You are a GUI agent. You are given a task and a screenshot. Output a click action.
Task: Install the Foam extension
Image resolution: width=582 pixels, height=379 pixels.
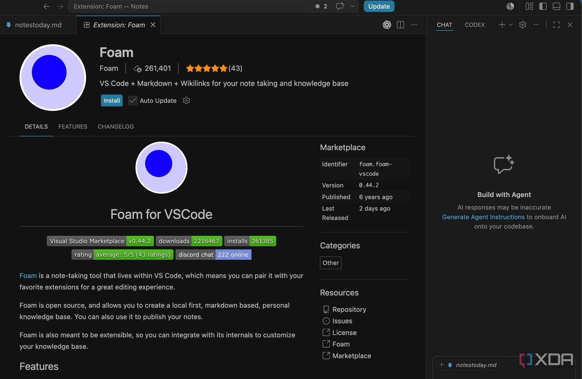point(112,100)
